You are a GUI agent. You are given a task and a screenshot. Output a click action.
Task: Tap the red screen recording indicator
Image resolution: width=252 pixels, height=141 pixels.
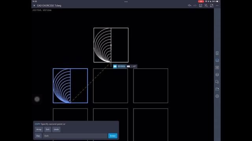[x=201, y=1]
